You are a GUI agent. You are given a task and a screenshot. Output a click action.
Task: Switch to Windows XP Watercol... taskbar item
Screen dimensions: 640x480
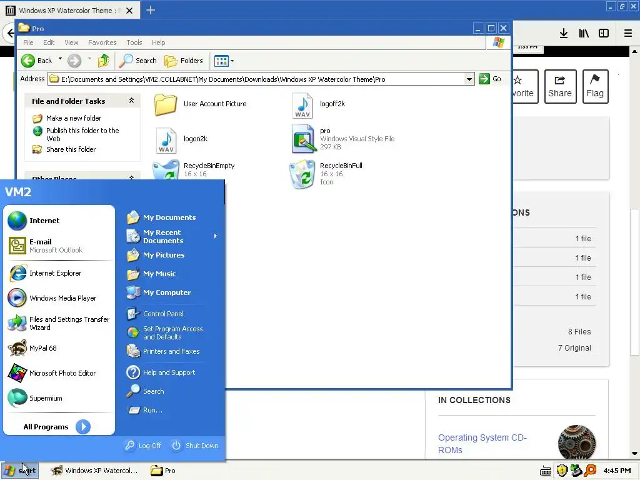tap(94, 471)
